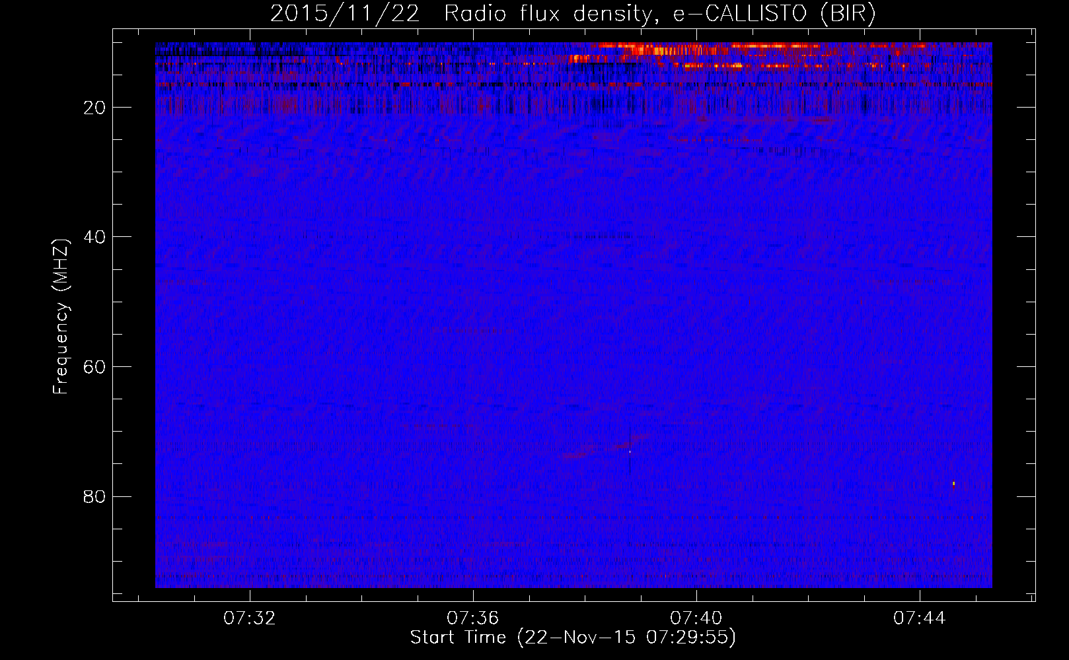Click the 20 frequency tick label

[95, 108]
